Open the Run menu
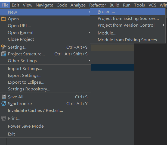This screenshot has width=167, height=145. (x=127, y=5)
